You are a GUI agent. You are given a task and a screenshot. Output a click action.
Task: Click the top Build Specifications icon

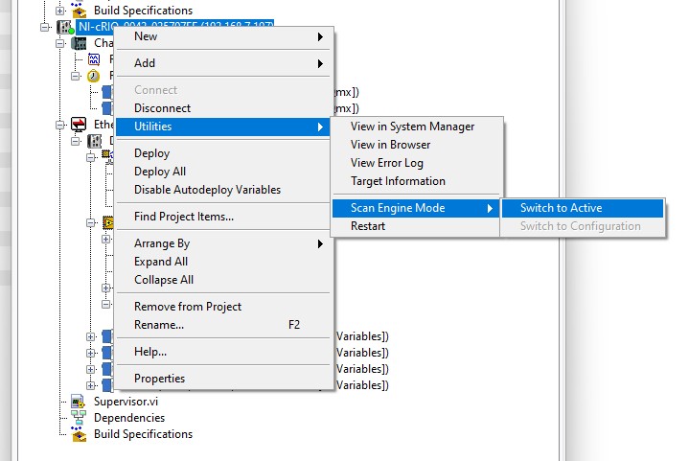tap(79, 10)
